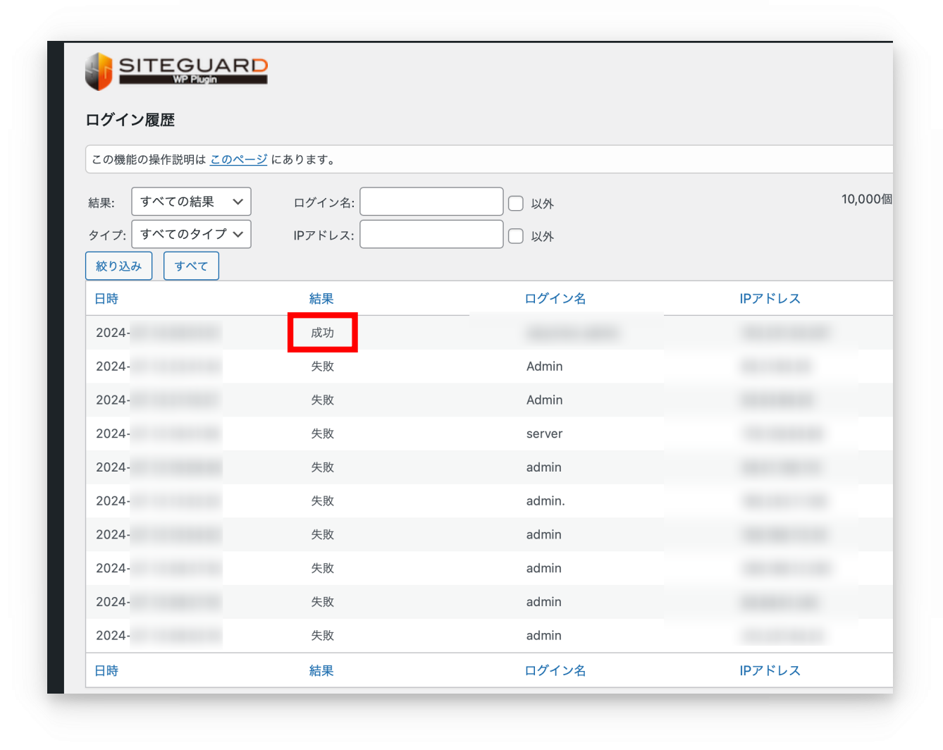943x750 pixels.
Task: Enable the 以外 checkbox beside ログイン名
Action: (x=516, y=204)
